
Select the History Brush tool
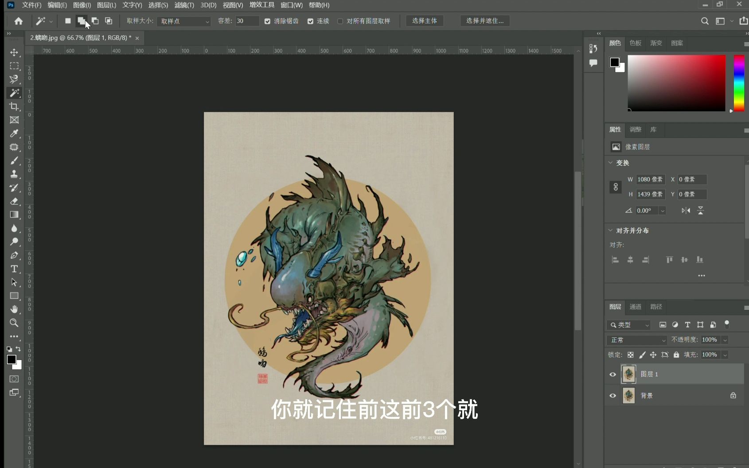[x=14, y=187]
